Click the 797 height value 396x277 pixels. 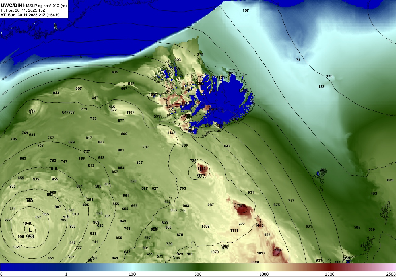(x=146, y=147)
